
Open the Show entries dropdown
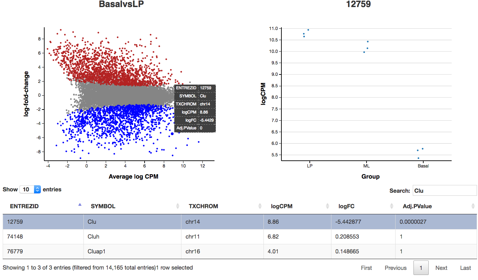(30, 189)
